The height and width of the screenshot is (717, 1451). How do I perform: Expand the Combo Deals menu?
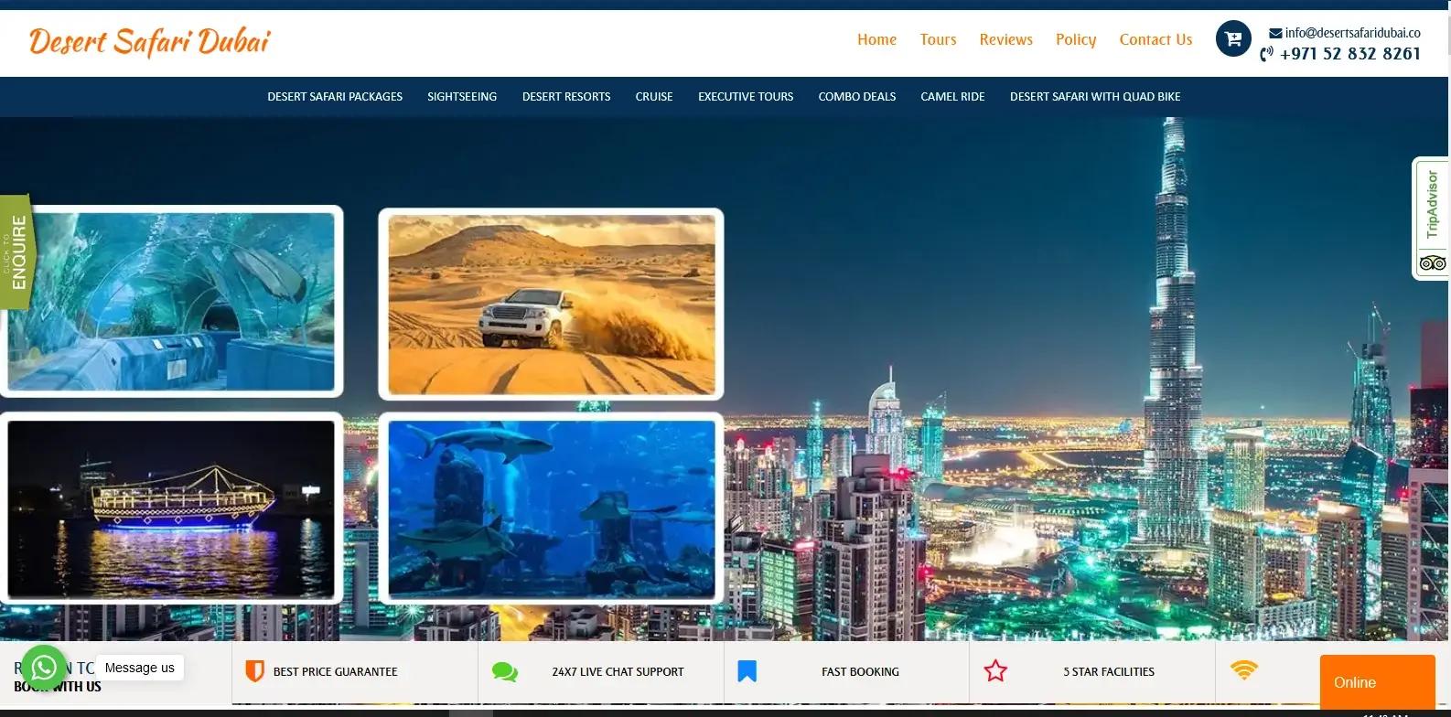coord(856,97)
